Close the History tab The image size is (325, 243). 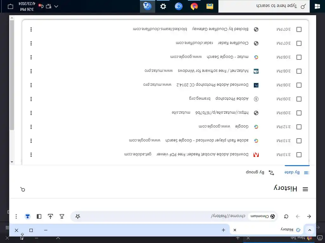(x=235, y=230)
